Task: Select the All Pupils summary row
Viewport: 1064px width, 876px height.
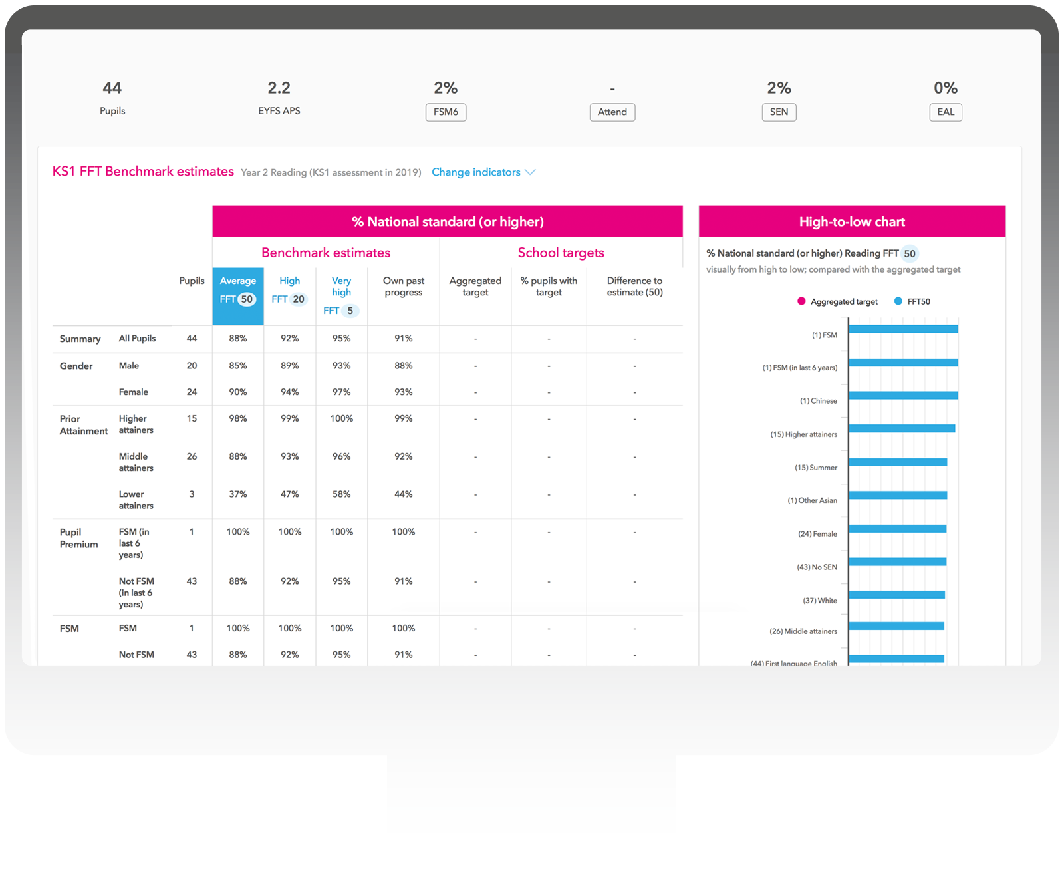Action: (x=137, y=339)
